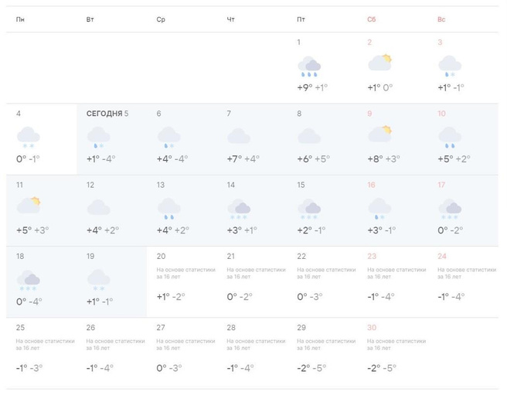The height and width of the screenshot is (402, 507).
Task: Click the −2° −5° temperature on the 29th
Action: pos(311,368)
